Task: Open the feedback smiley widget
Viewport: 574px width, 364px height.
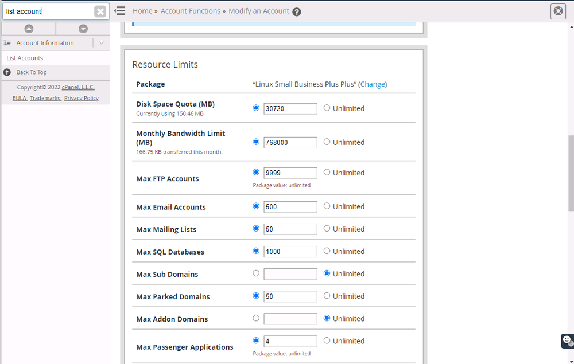Action: point(568,340)
